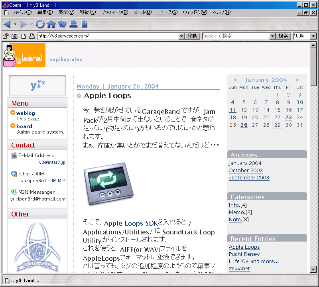This screenshot has height=287, width=319.
Task: Click the 移動 go button
Action: tap(193, 36)
